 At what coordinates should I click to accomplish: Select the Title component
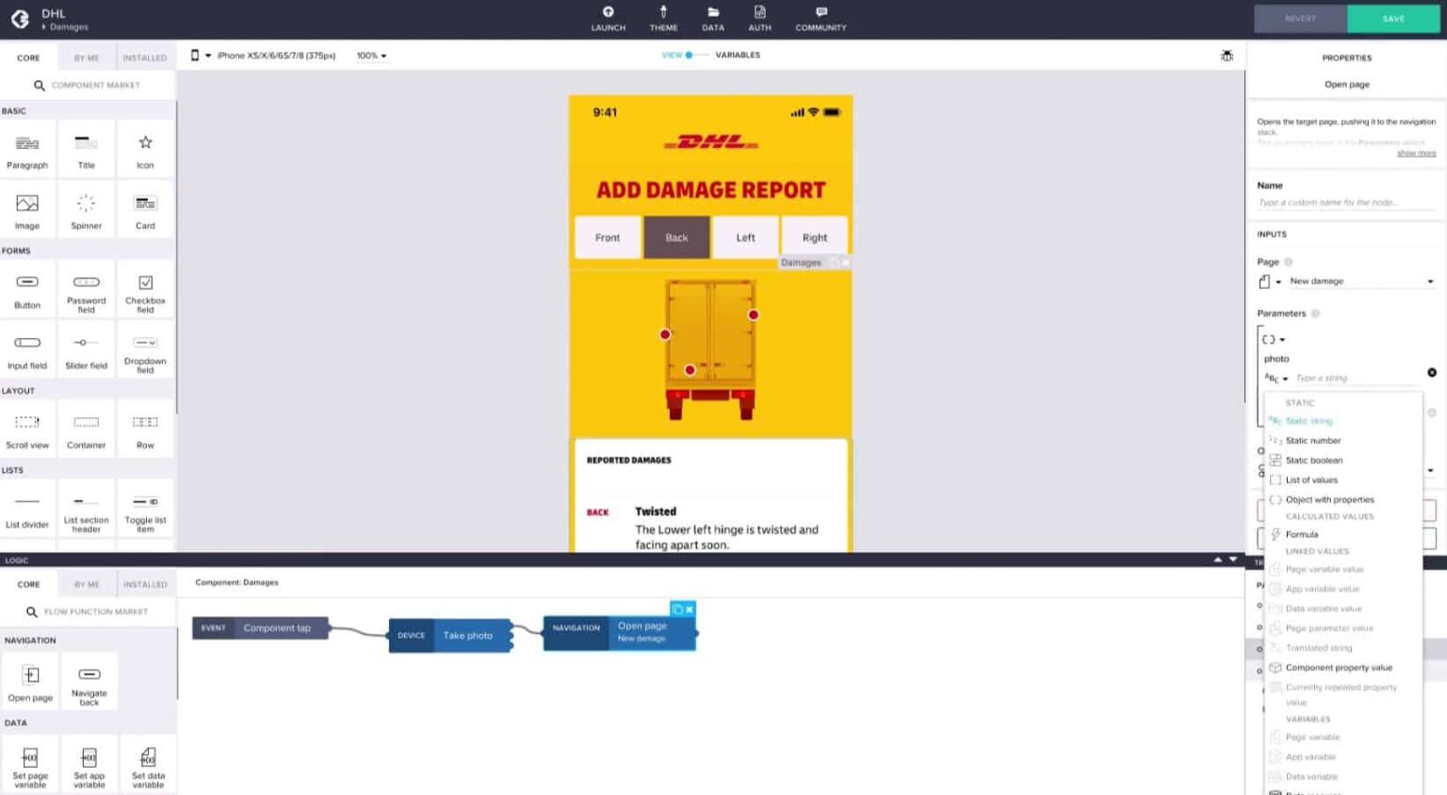(x=86, y=150)
